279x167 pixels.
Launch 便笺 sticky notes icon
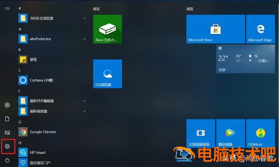coord(23,60)
